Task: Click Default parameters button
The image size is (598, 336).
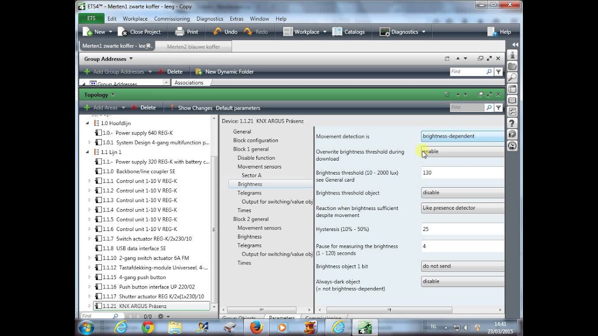Action: tap(238, 108)
